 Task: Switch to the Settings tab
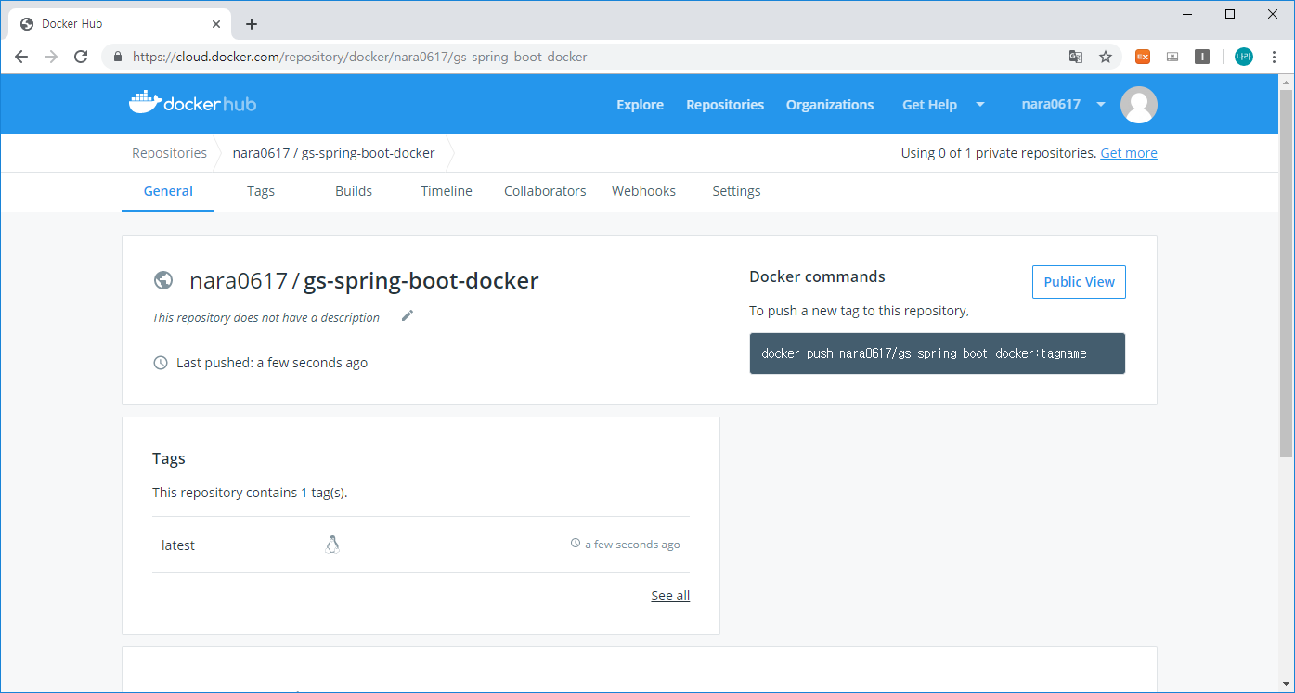[736, 191]
